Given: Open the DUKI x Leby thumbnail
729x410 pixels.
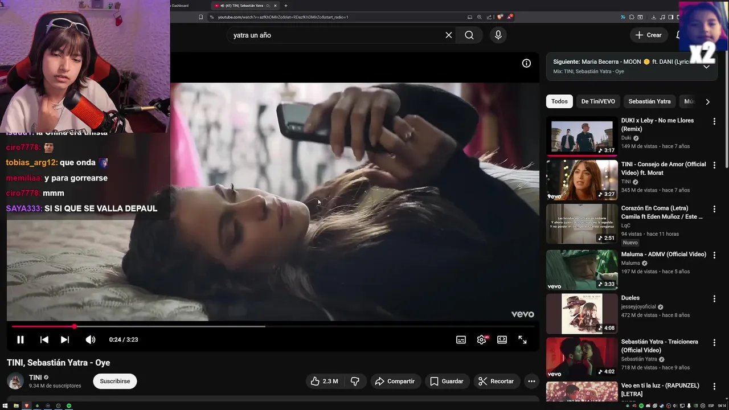Looking at the screenshot, I should pos(581,136).
